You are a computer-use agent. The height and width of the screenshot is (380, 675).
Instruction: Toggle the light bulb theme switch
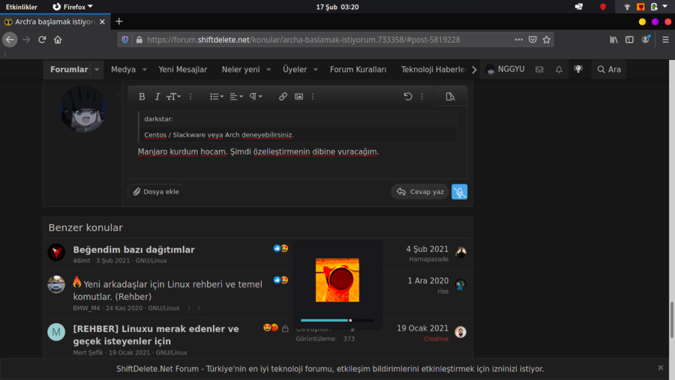point(578,69)
